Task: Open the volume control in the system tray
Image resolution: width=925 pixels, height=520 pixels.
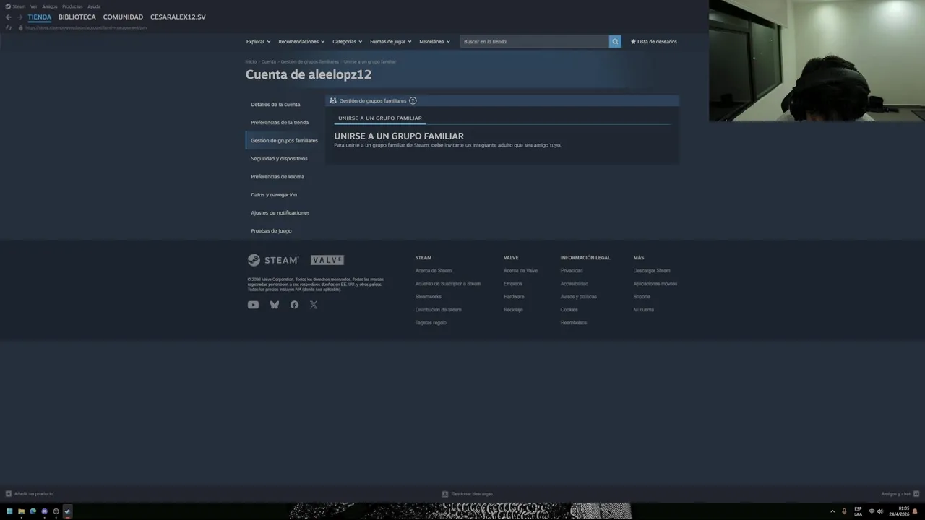Action: click(x=880, y=511)
